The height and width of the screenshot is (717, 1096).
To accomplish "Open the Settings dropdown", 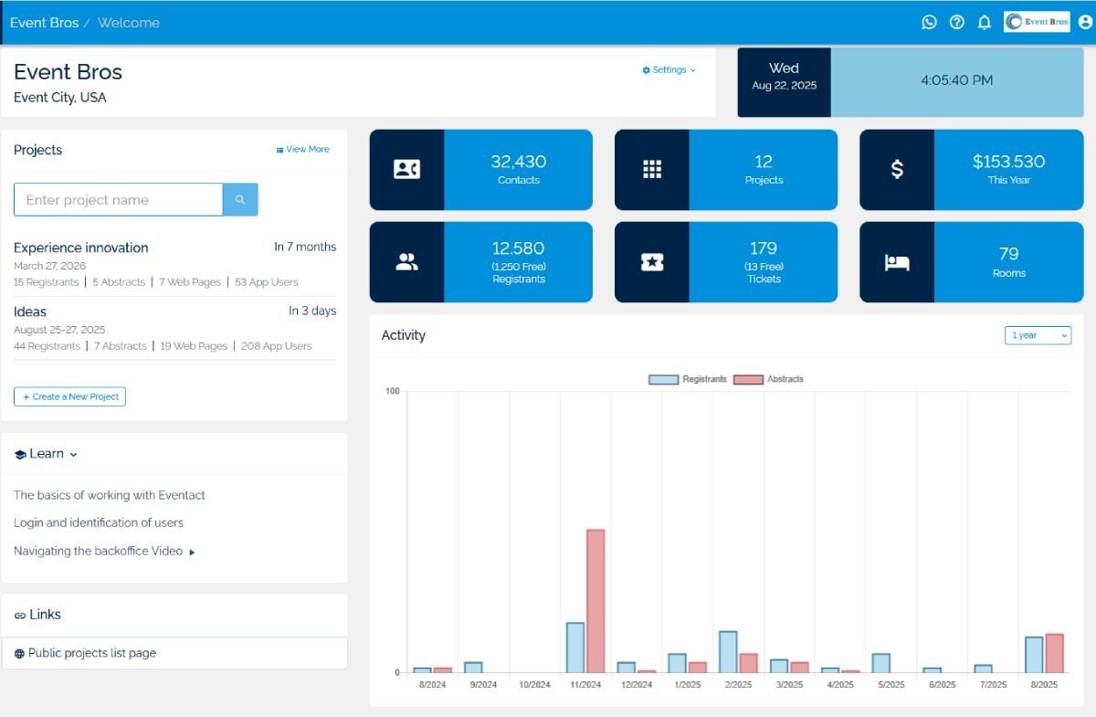I will 669,70.
